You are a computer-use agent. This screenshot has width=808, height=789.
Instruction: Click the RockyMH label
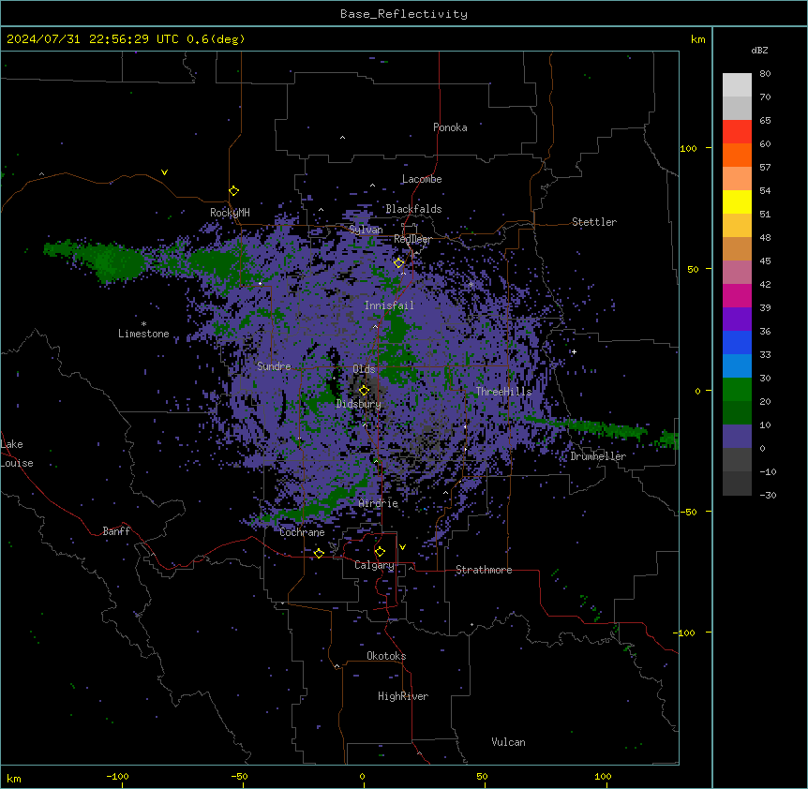(x=230, y=213)
